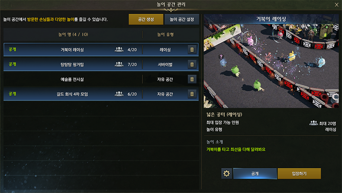Screen dimensions: 342x193
Task: Remove 예술품 전시실 with its trash icon
Action: click(x=192, y=79)
